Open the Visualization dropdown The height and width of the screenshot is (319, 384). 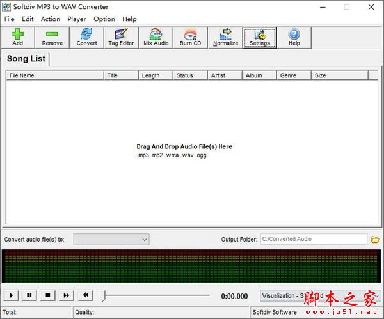click(x=321, y=295)
